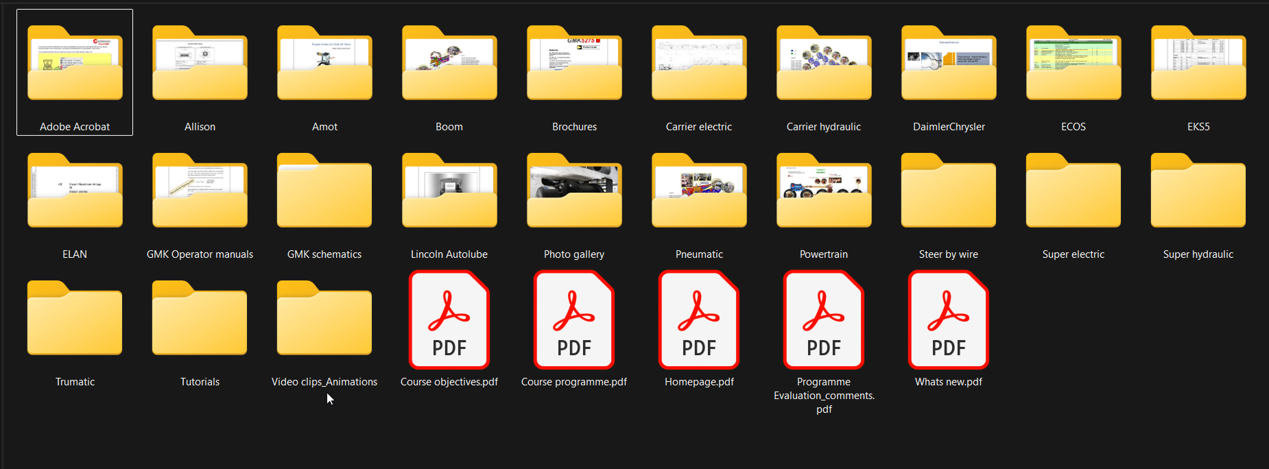The height and width of the screenshot is (469, 1269).
Task: Click the 'Allison' folder name label
Action: [200, 127]
